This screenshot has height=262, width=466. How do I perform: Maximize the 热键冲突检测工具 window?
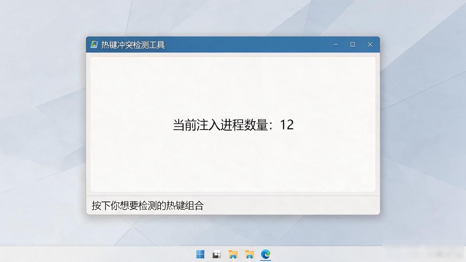coord(353,44)
